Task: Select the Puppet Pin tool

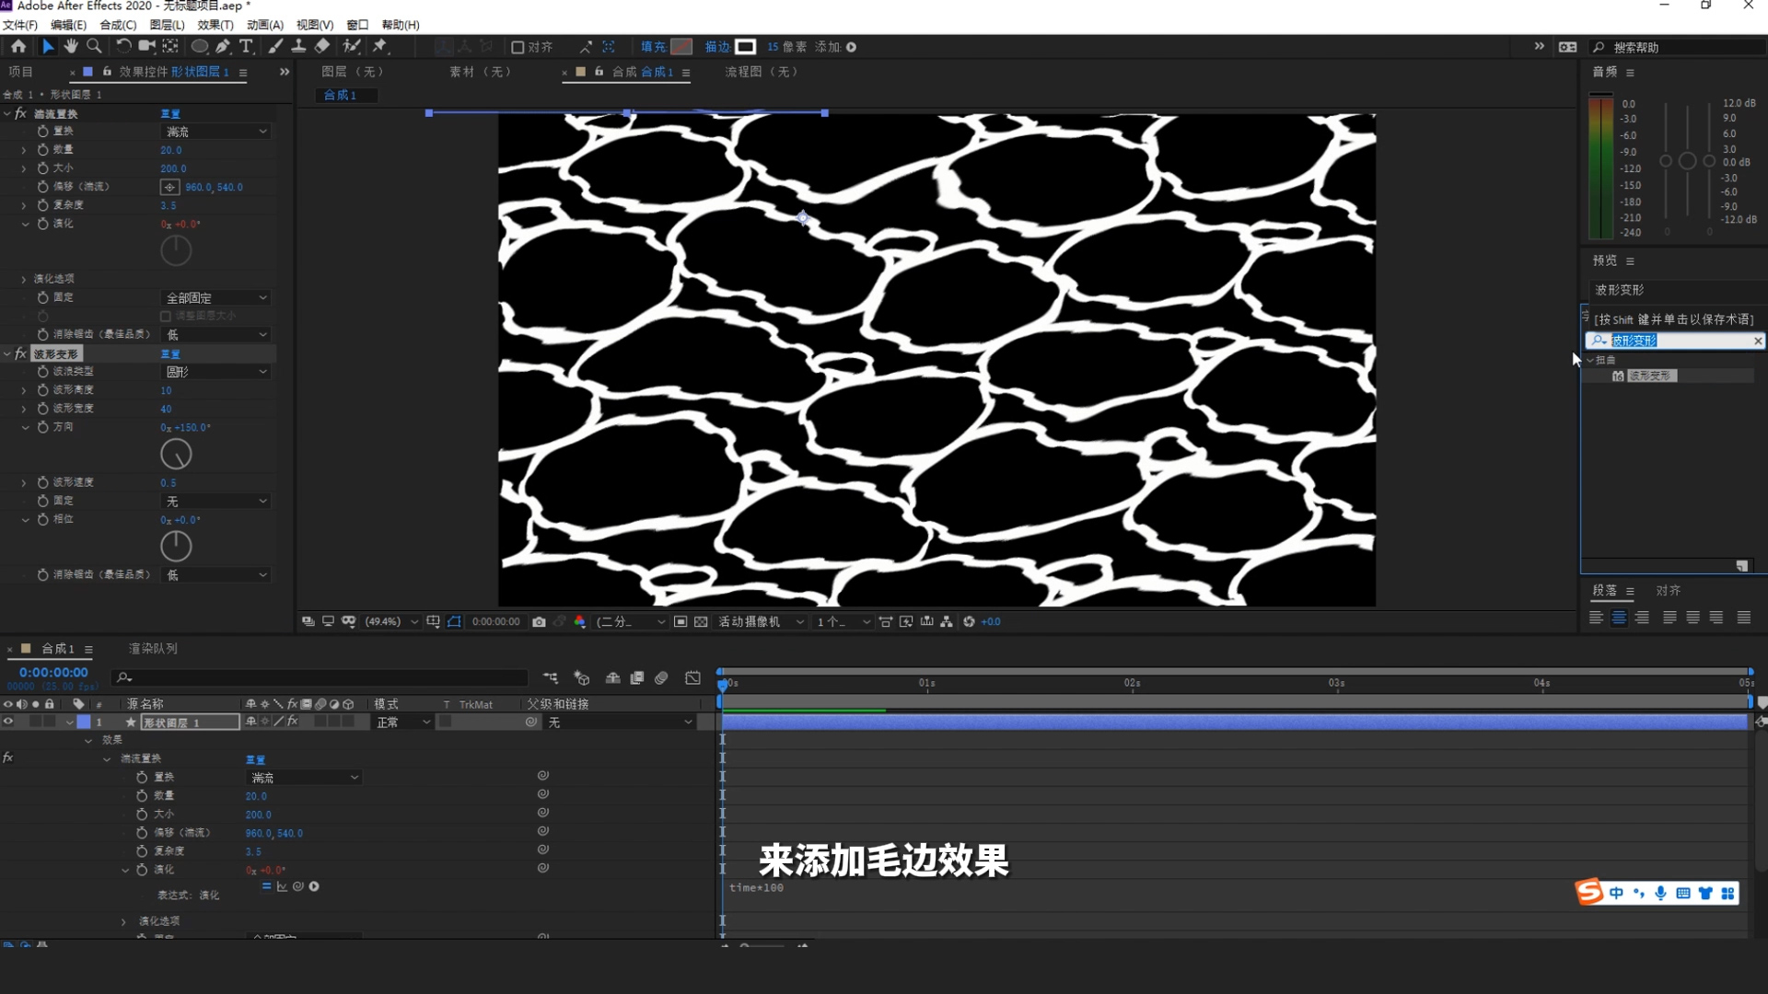Action: click(x=380, y=46)
